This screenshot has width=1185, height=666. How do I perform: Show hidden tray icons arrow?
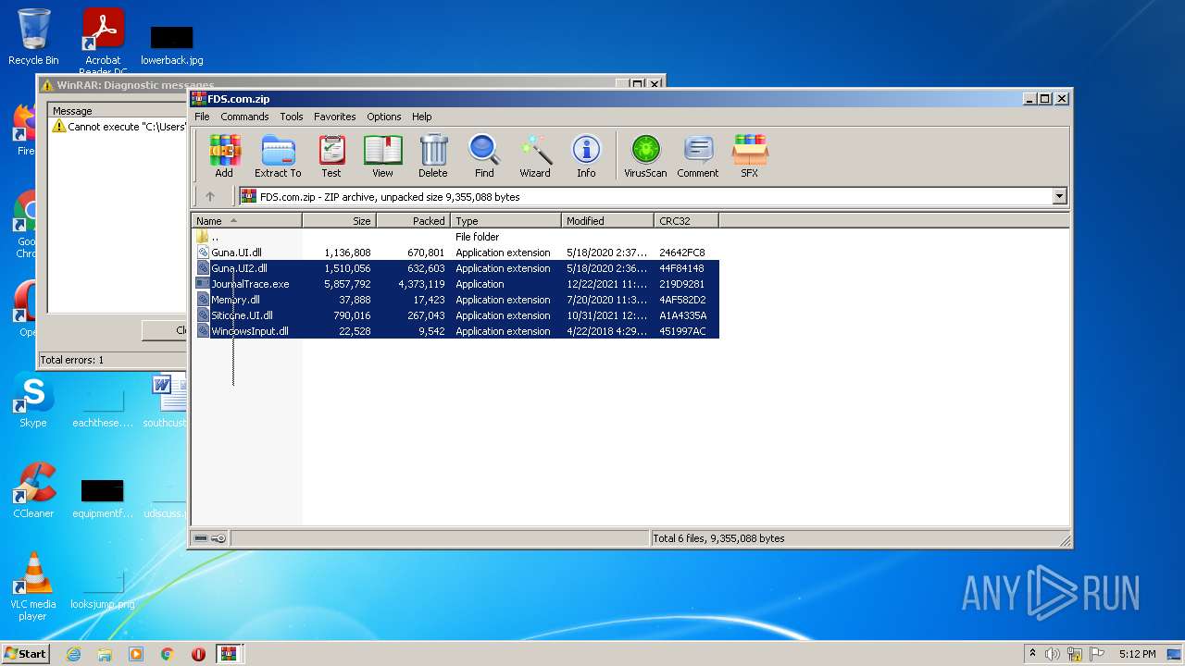click(x=1032, y=654)
